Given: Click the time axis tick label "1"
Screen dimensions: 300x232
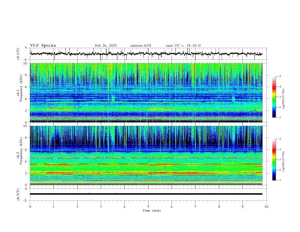Looking at the screenshot, I should point(53,207).
